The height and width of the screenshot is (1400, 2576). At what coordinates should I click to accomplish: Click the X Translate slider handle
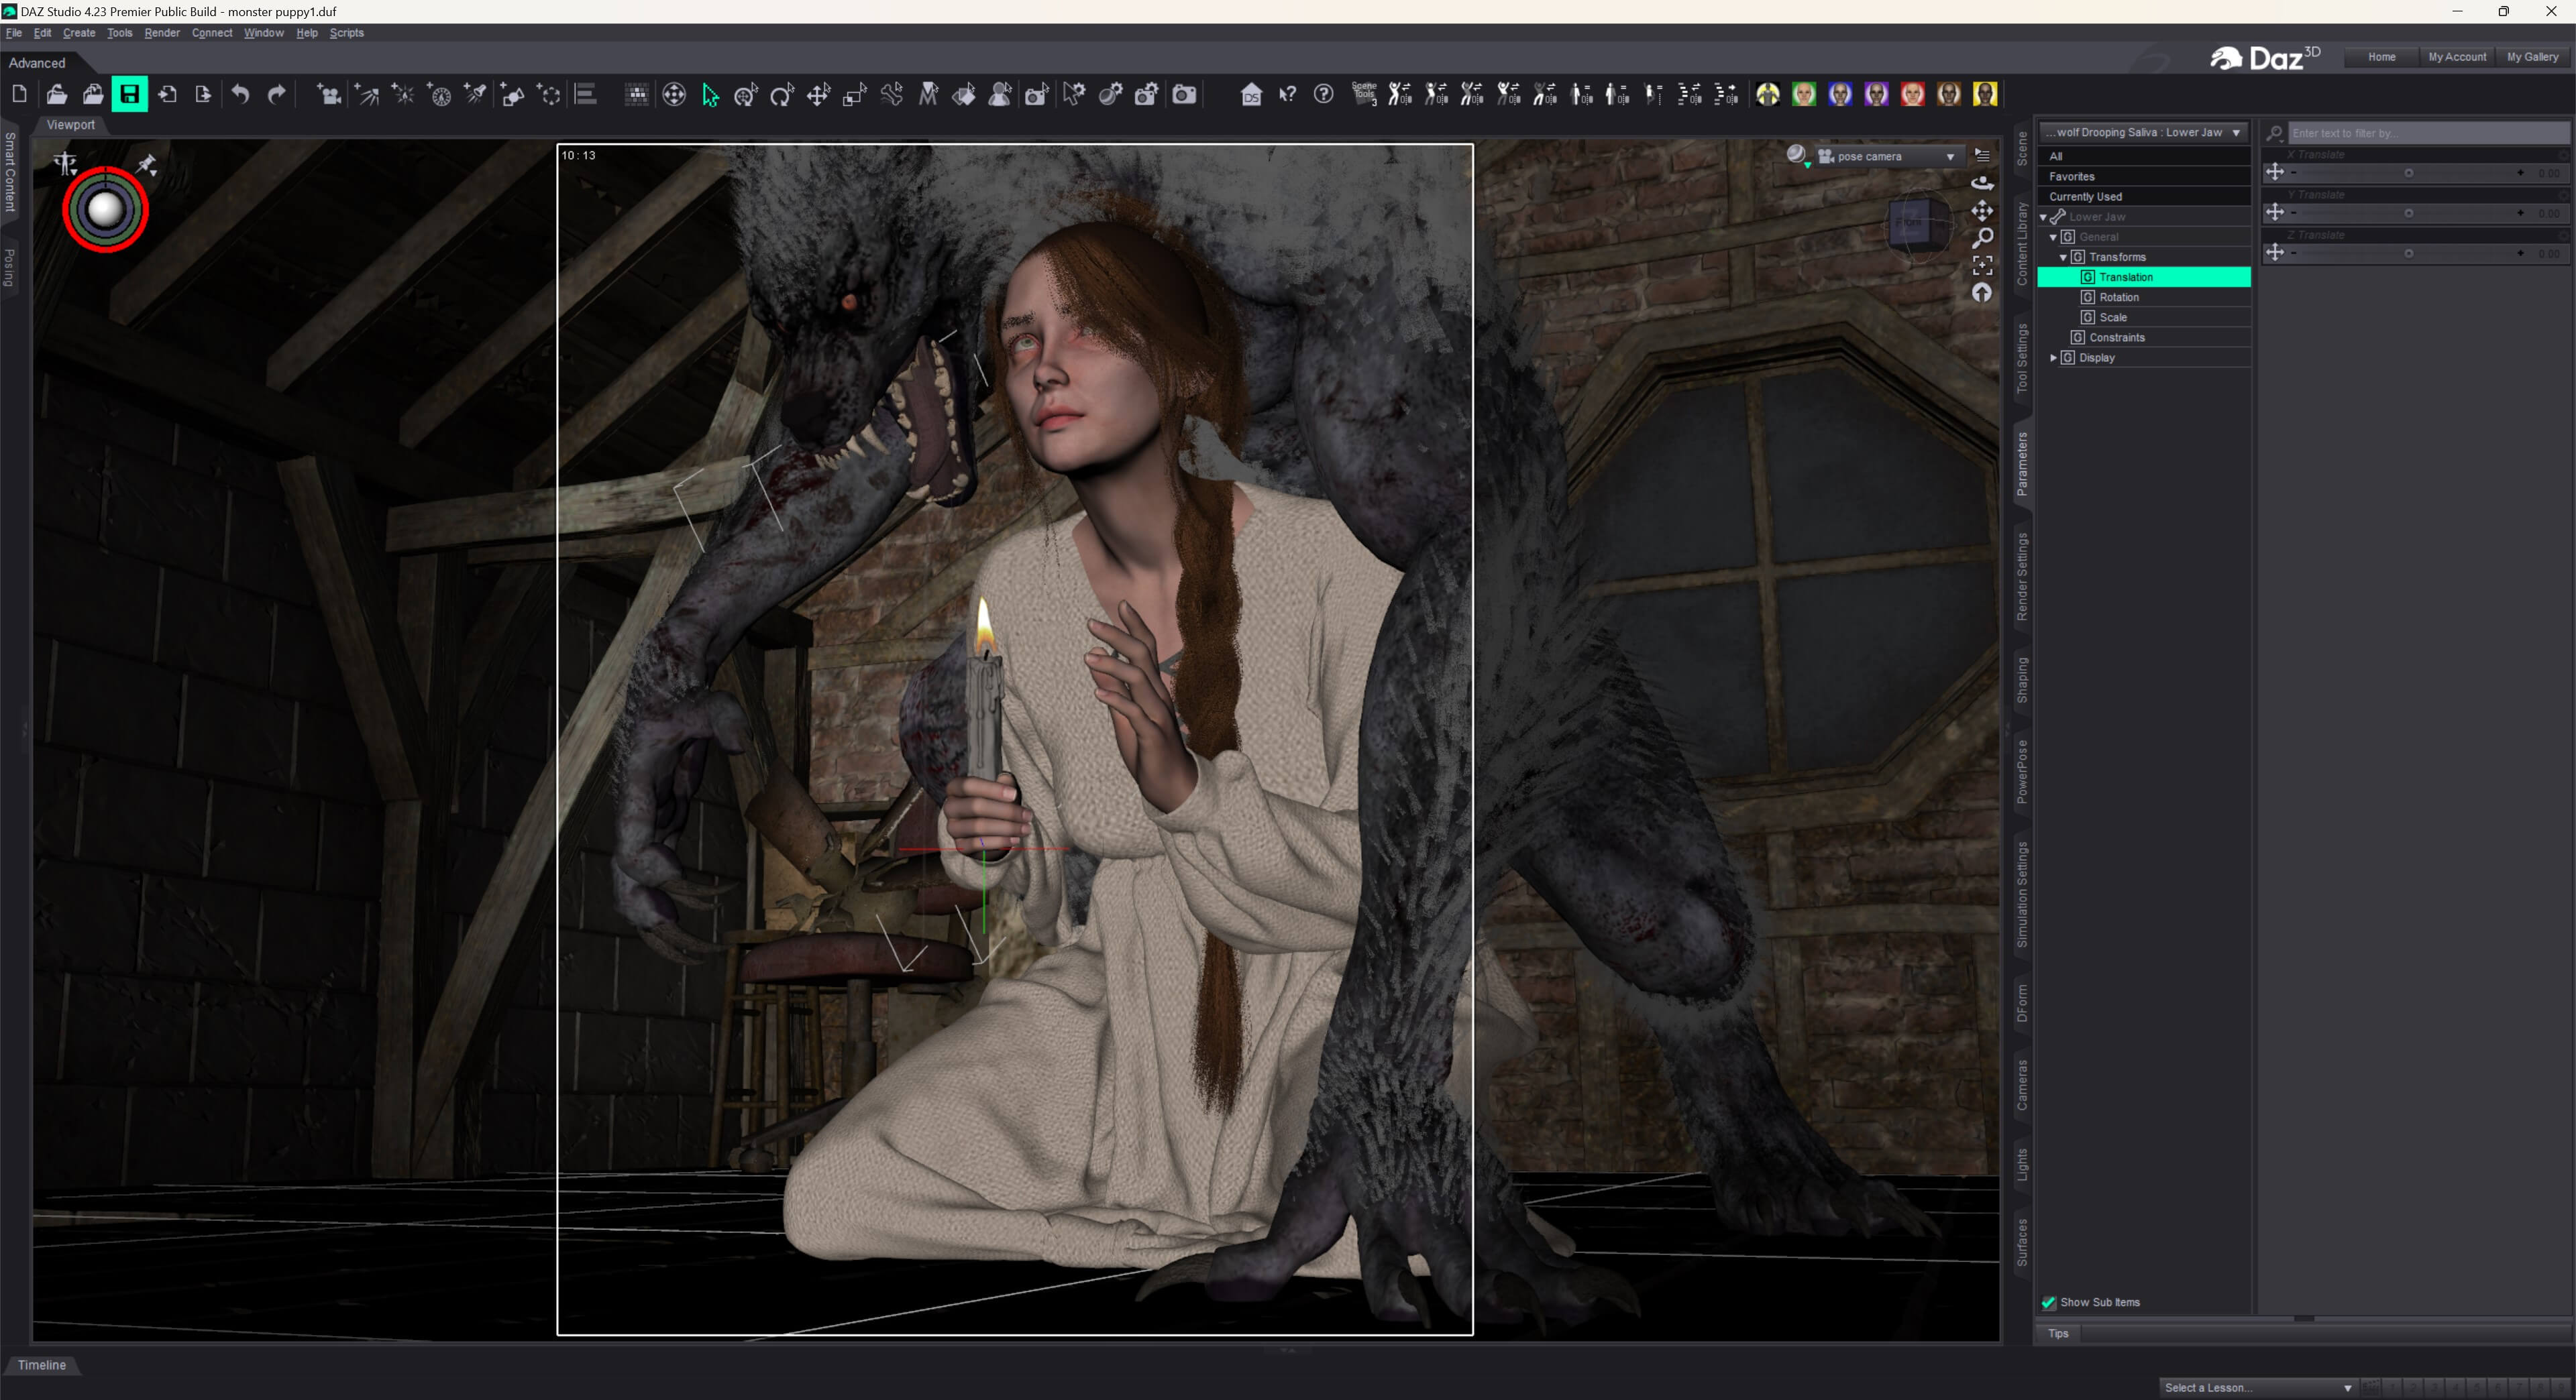[x=2409, y=173]
